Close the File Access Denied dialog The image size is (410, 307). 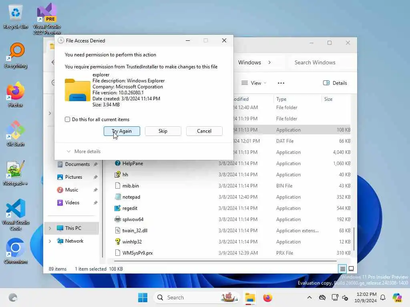(x=224, y=40)
